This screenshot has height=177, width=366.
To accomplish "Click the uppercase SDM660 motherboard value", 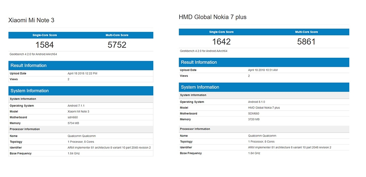I will pos(254,114).
